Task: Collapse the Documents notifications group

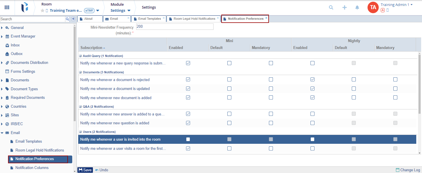Action: tap(80, 72)
